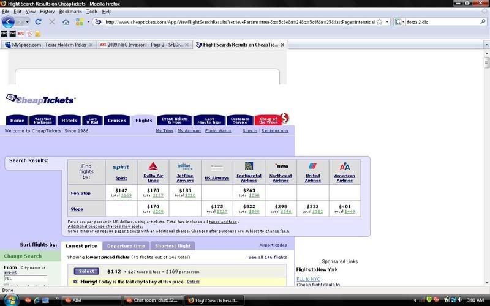Click the scrollbar down arrow

pyautogui.click(x=486, y=283)
